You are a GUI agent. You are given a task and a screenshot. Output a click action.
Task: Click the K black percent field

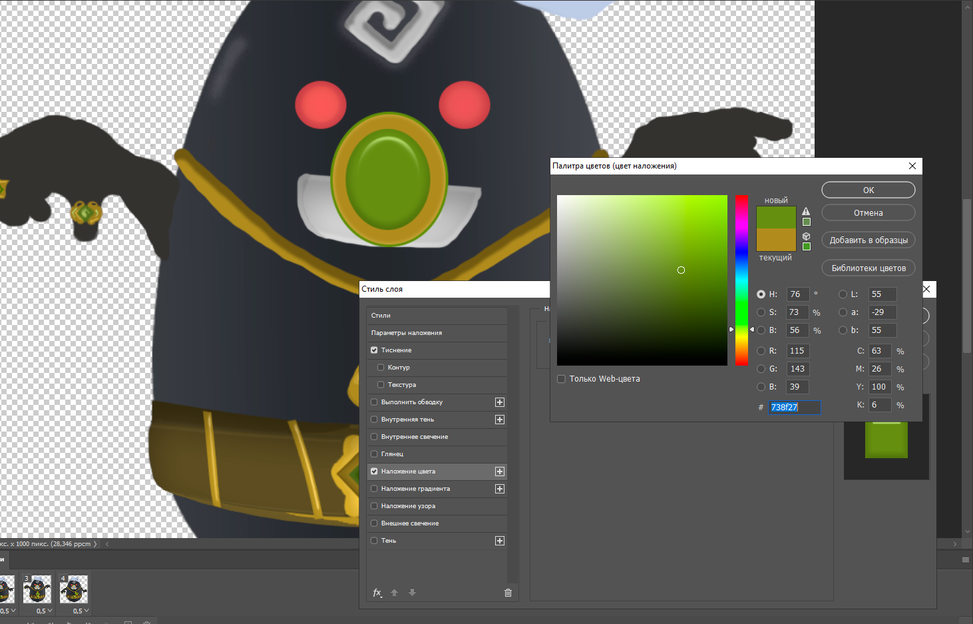click(x=880, y=405)
